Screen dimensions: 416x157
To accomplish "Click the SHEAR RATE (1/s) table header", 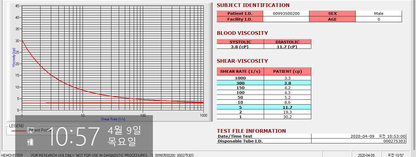I will (240, 72).
